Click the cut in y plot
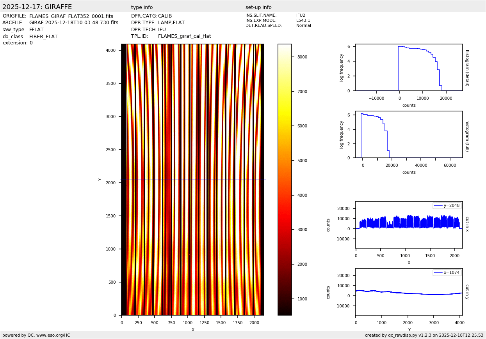The height and width of the screenshot is (339, 486). [x=409, y=292]
